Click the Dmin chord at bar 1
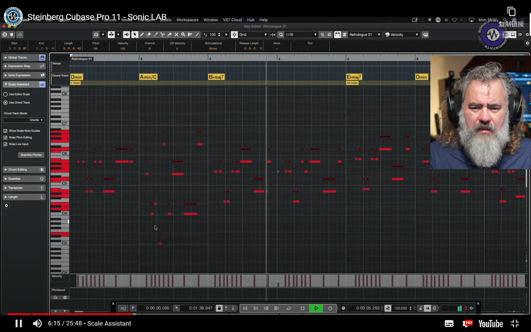The height and width of the screenshot is (332, 531). (76, 77)
